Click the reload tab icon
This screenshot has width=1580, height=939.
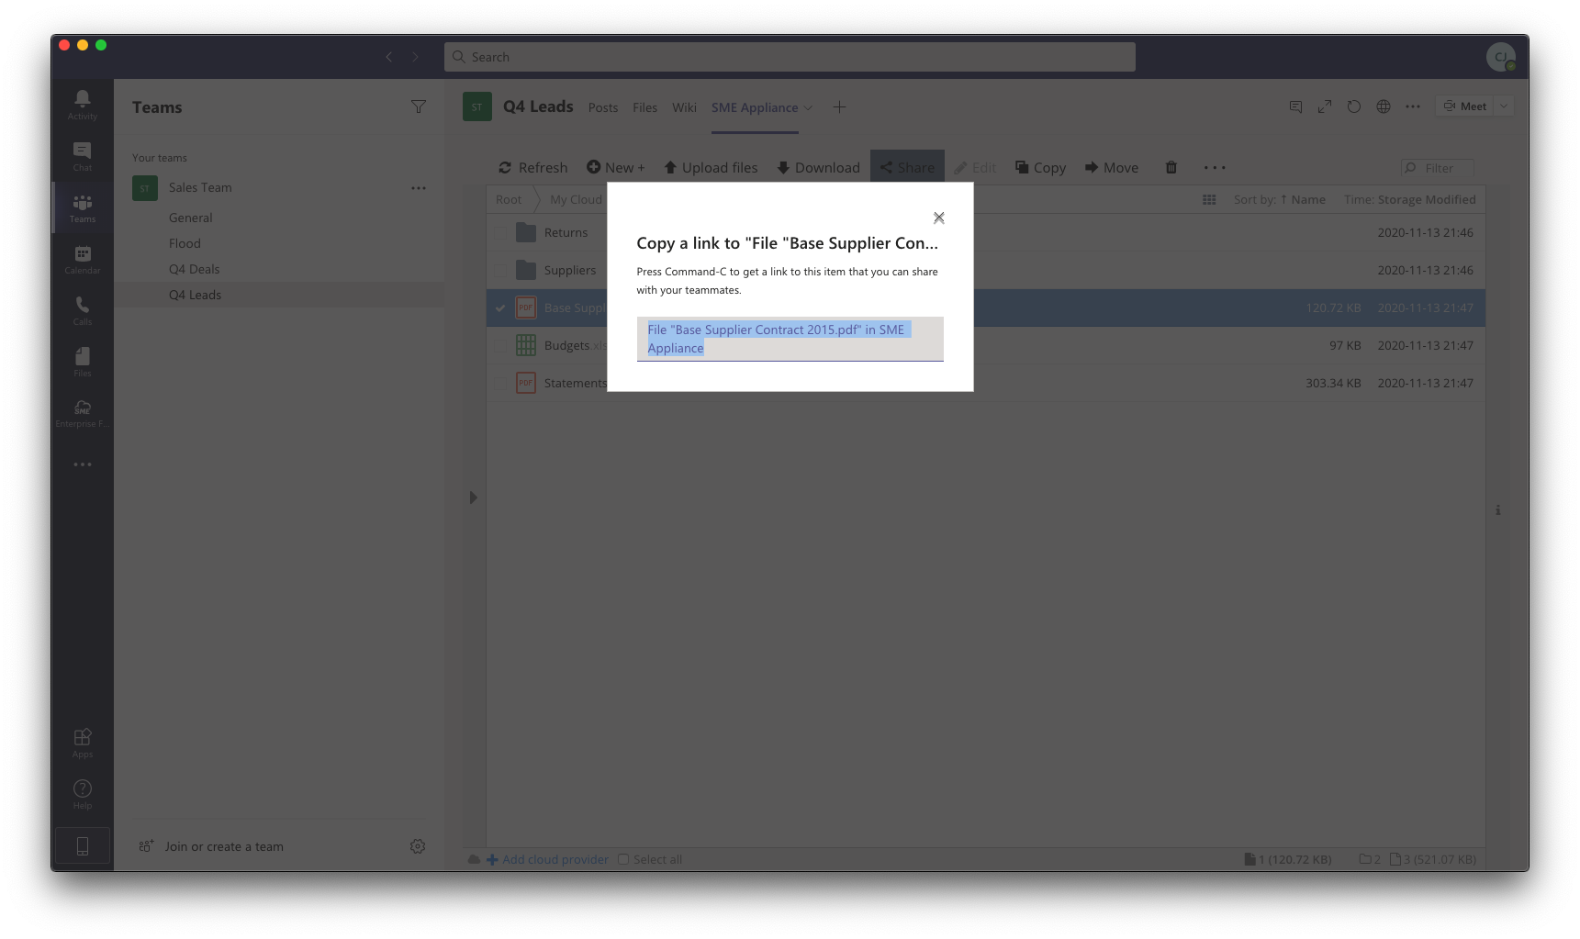coord(1353,106)
